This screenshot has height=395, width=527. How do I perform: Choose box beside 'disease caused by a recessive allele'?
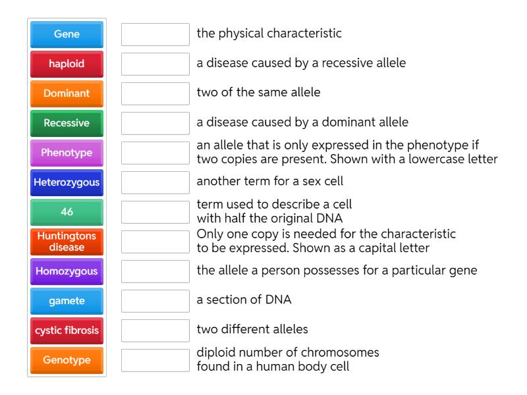click(155, 64)
